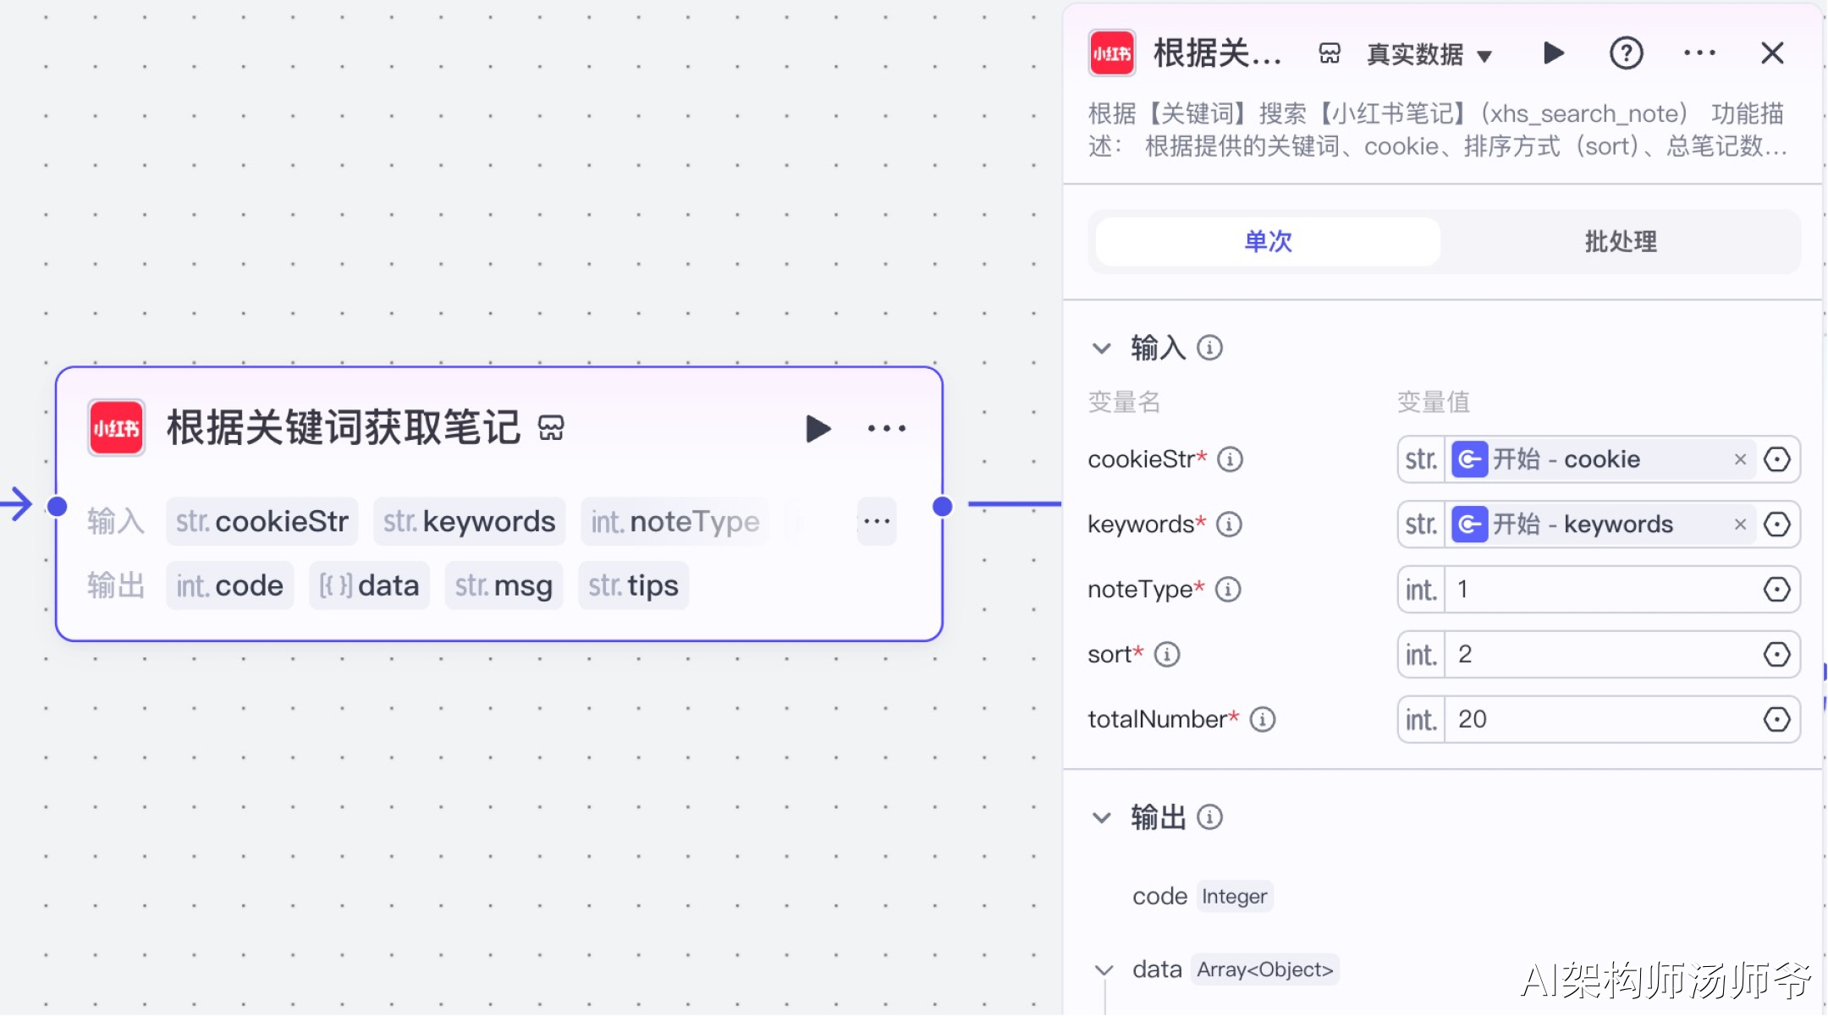Expand hidden input parameters ellipsis on node

coord(877,521)
